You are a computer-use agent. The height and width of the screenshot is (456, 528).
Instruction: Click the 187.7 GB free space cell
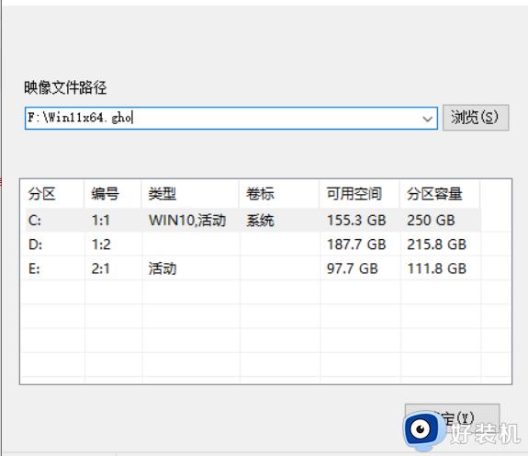click(x=356, y=245)
